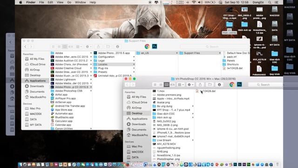Screen dimensions: 298x168
Task: Expand Live Stream folder arrow
Action: click(x=193, y=140)
